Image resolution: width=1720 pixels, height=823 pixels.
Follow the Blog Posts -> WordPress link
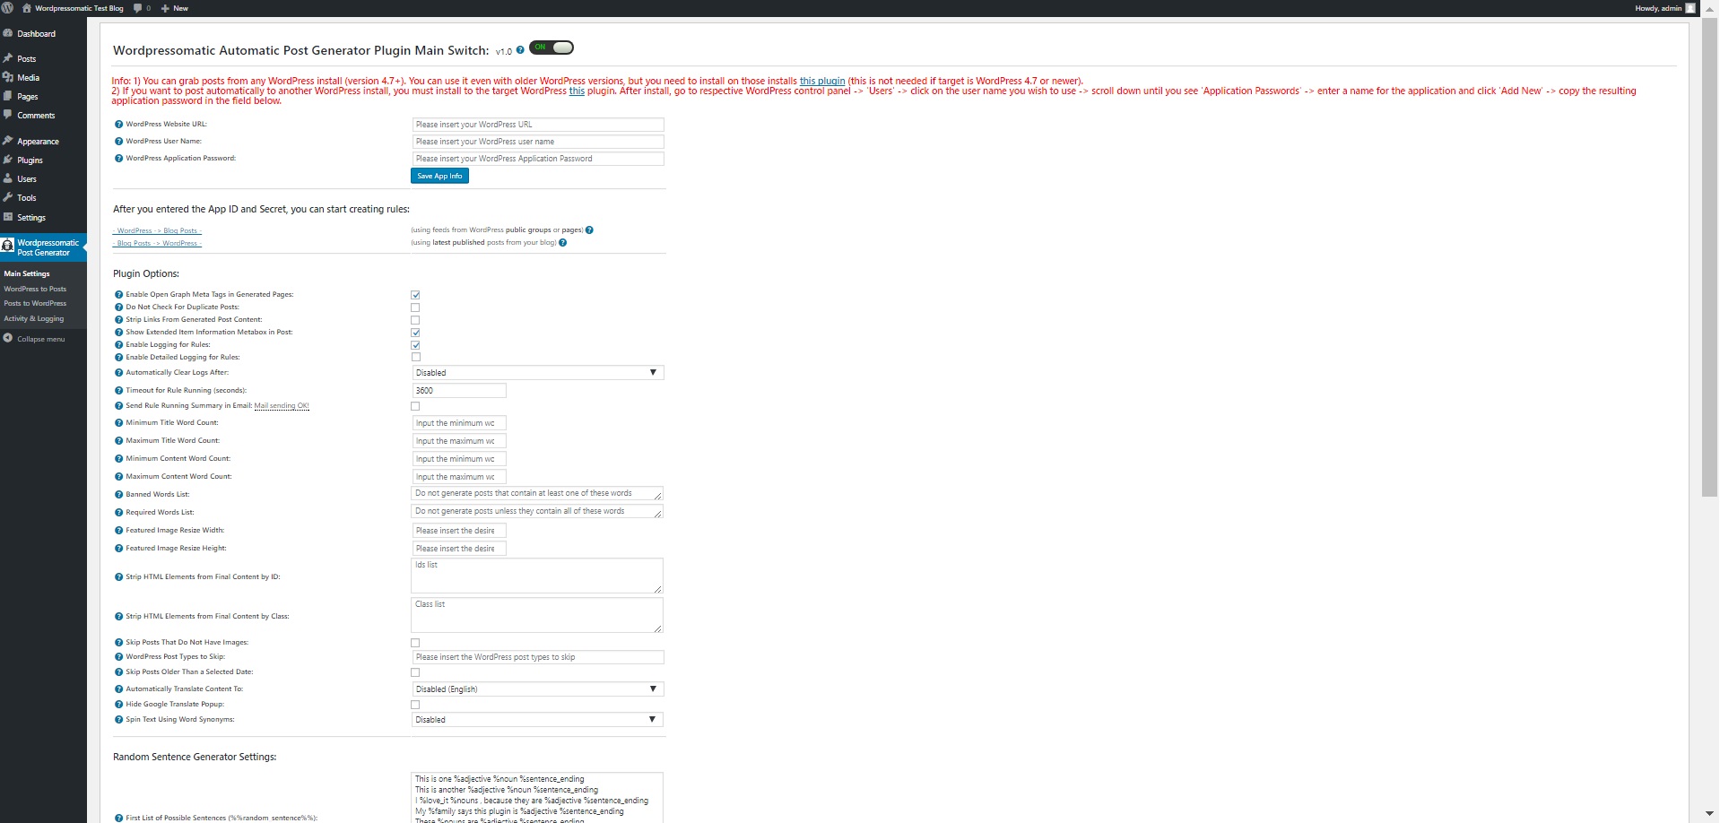[158, 243]
